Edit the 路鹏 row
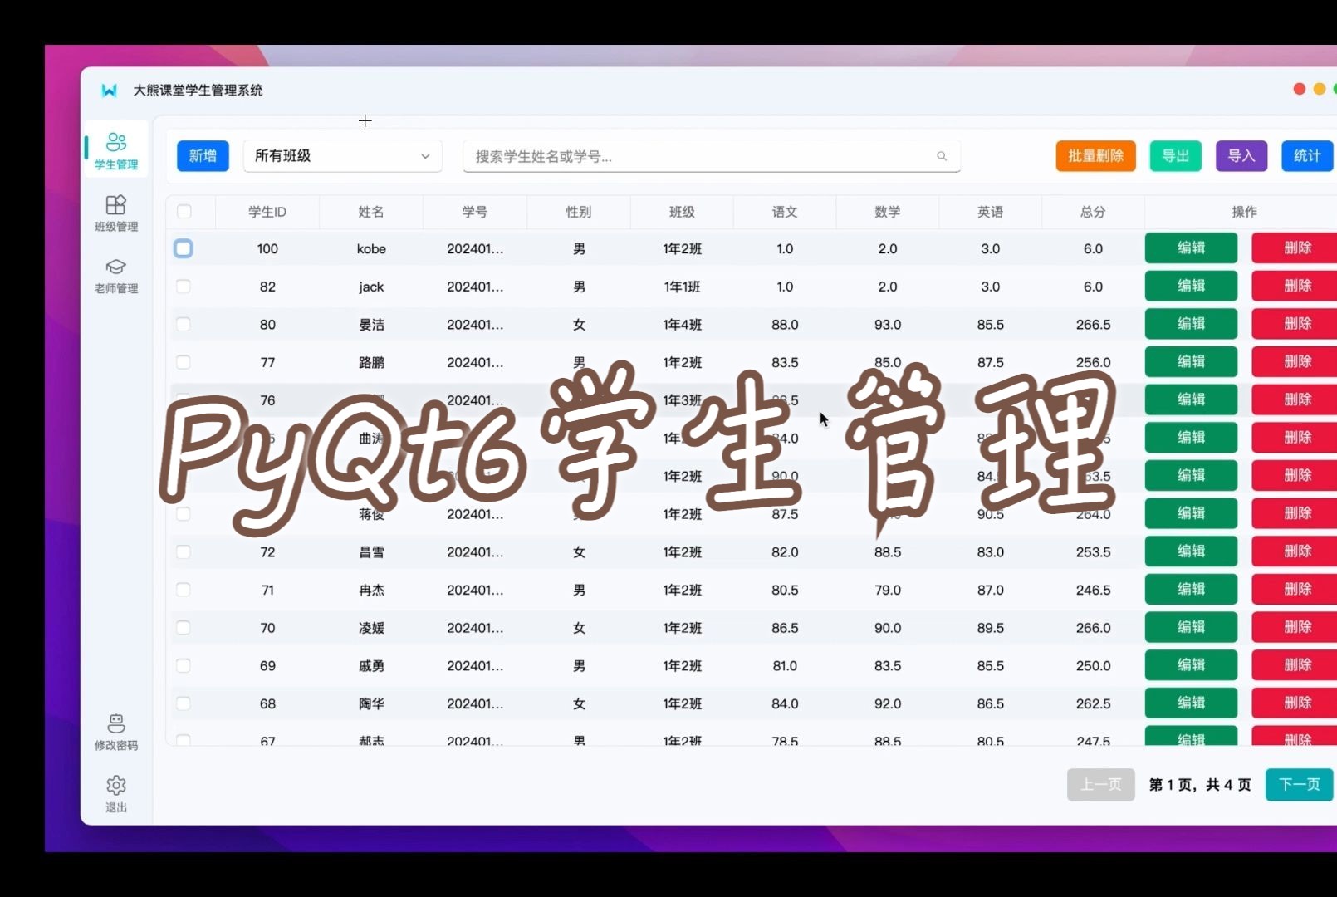 1191,361
